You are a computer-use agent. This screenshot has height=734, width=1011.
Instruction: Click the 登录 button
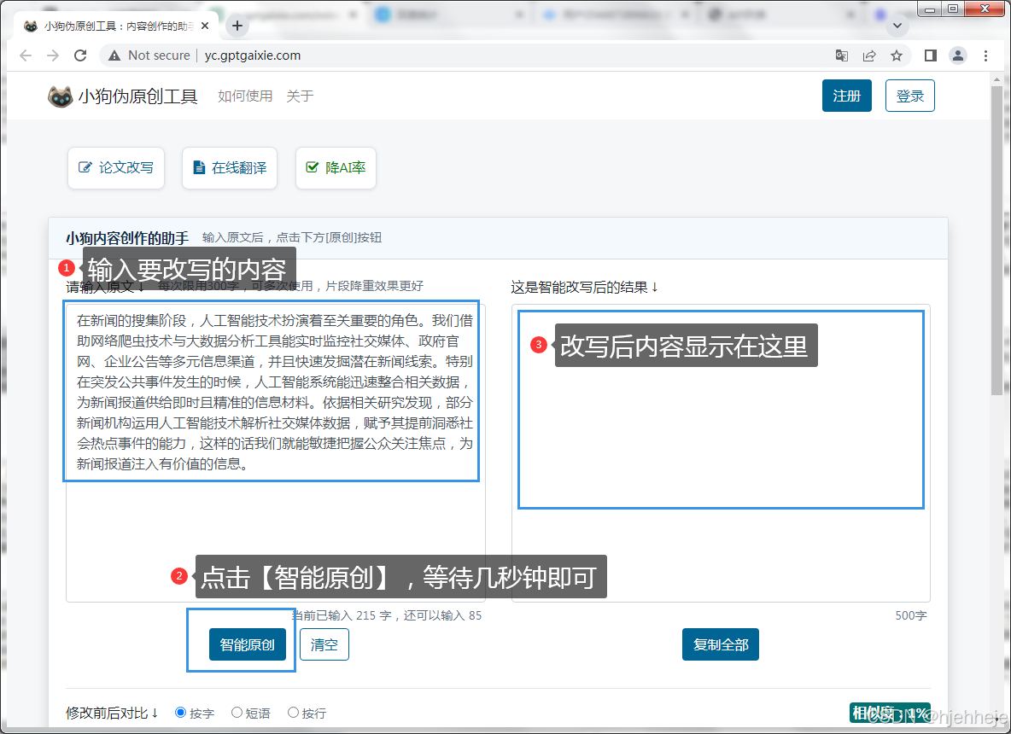909,96
